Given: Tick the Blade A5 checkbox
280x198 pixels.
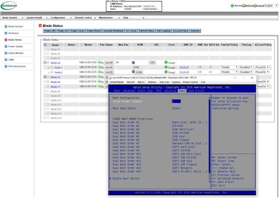Looking at the screenshot, I should [48, 77].
